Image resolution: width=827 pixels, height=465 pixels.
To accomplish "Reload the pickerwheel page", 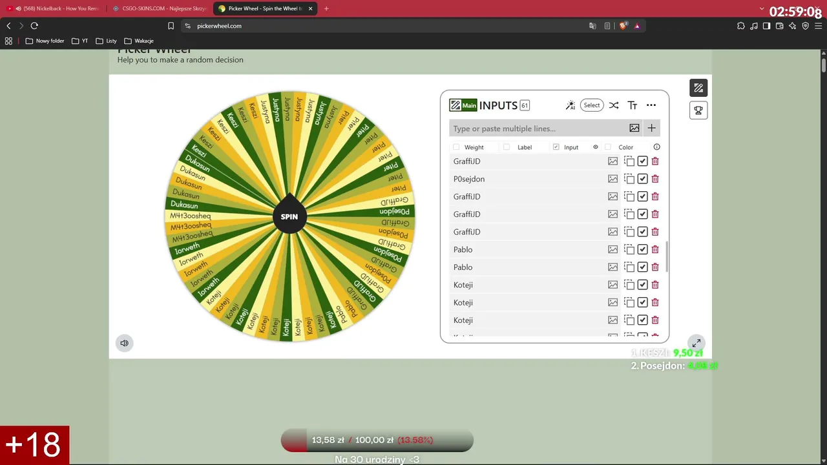I will tap(34, 26).
